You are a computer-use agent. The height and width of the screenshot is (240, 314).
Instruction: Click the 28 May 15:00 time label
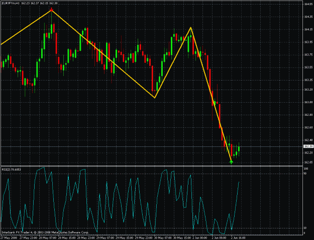tap(67, 238)
